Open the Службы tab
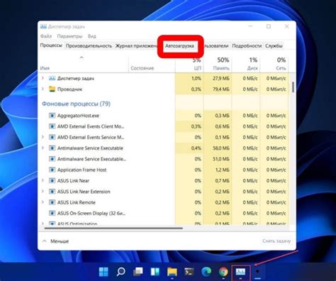The image size is (336, 281). coord(274,46)
